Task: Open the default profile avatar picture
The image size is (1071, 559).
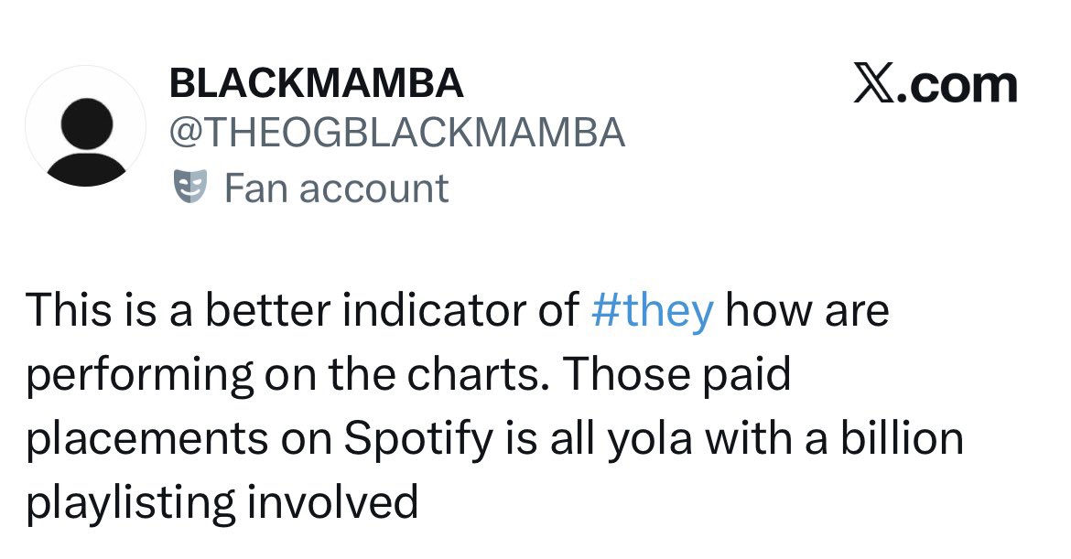Action: pyautogui.click(x=85, y=125)
